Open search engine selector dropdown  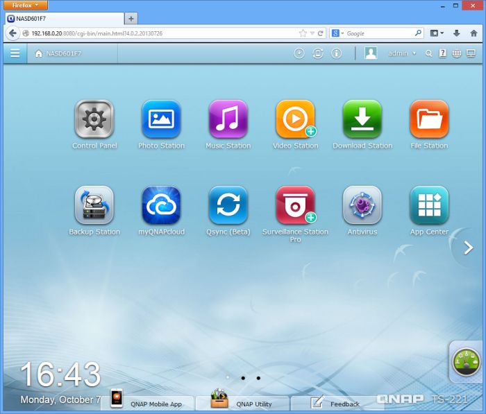337,33
